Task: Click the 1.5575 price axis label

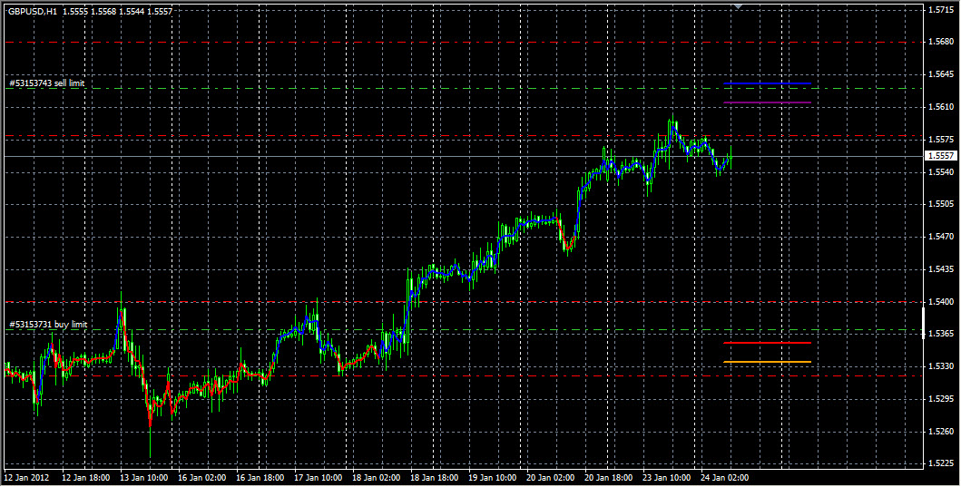Action: (941, 140)
